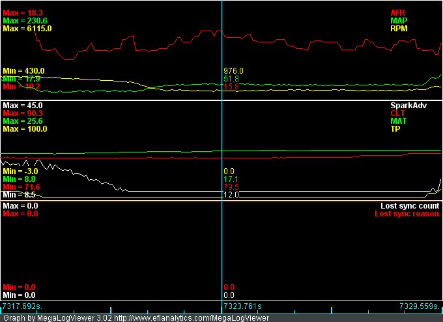Click the start time 7317.692s marker
Image resolution: width=443 pixels, height=322 pixels.
tap(22, 306)
